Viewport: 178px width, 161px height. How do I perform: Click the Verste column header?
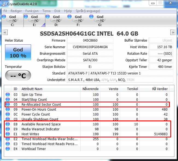pos(110,89)
